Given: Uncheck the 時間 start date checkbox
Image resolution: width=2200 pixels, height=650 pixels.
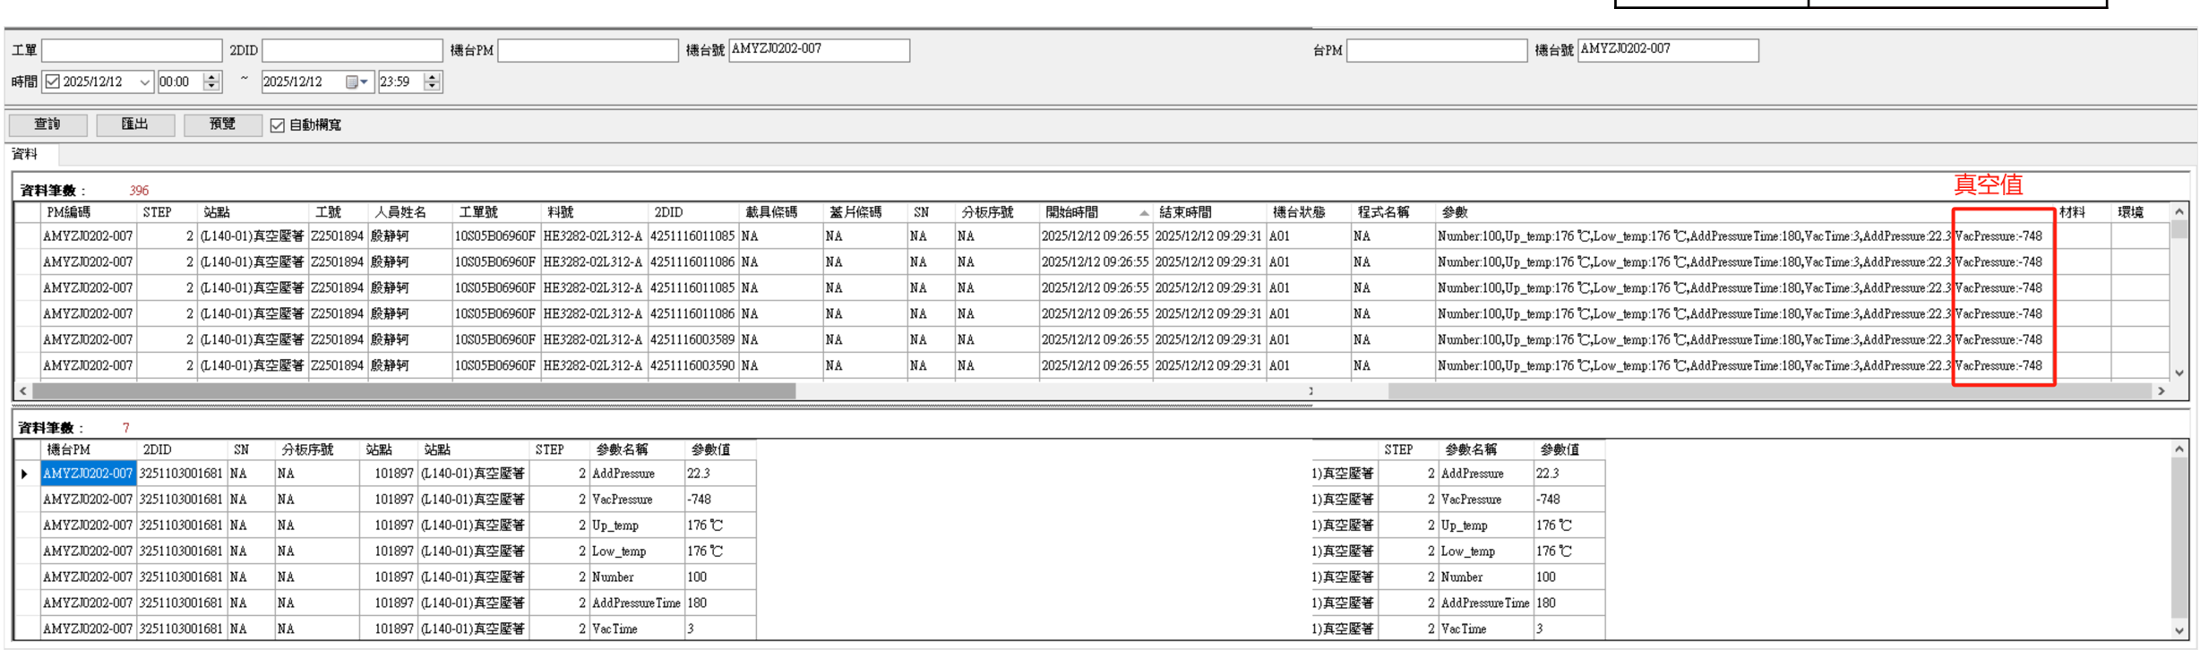Looking at the screenshot, I should click(53, 81).
